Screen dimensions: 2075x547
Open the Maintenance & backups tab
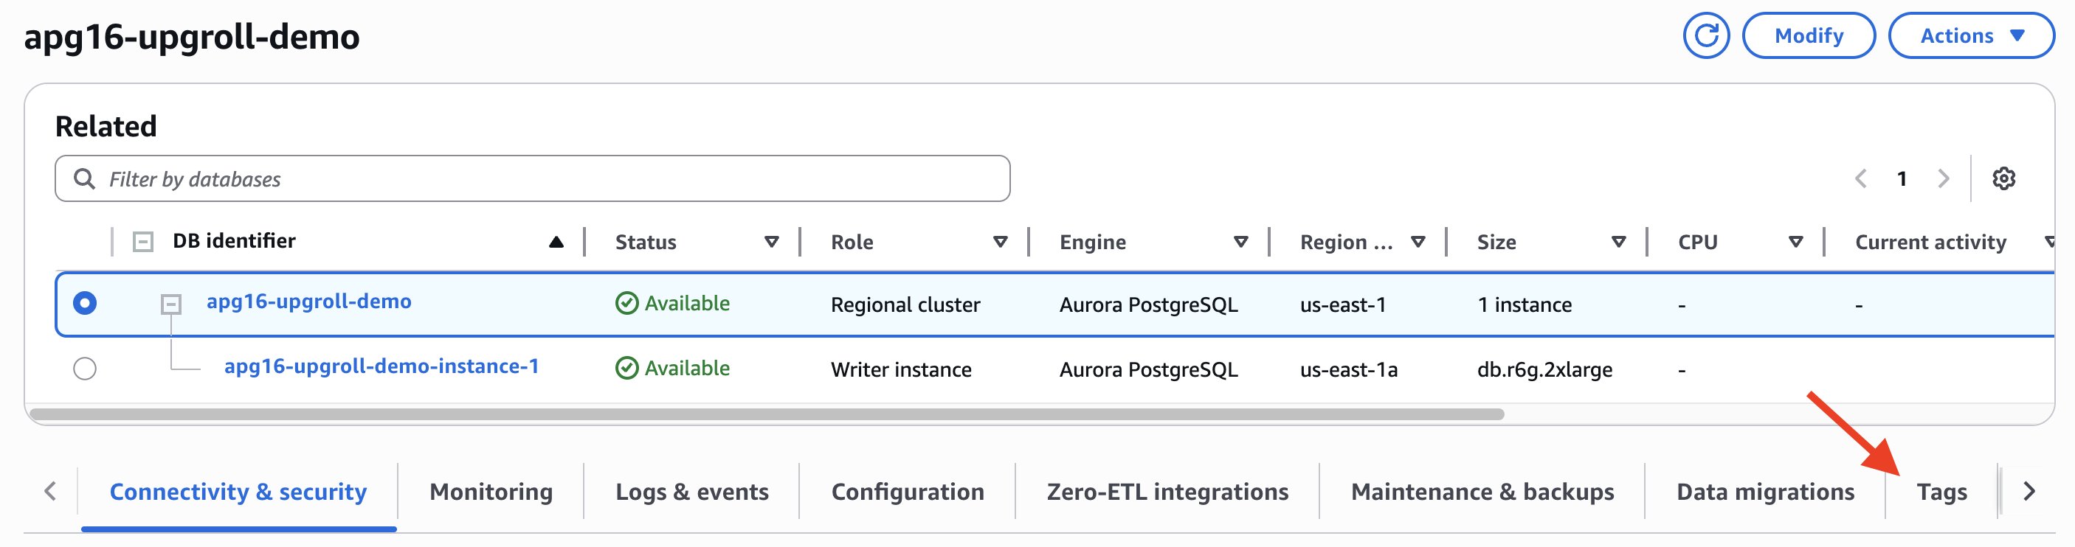pos(1481,492)
